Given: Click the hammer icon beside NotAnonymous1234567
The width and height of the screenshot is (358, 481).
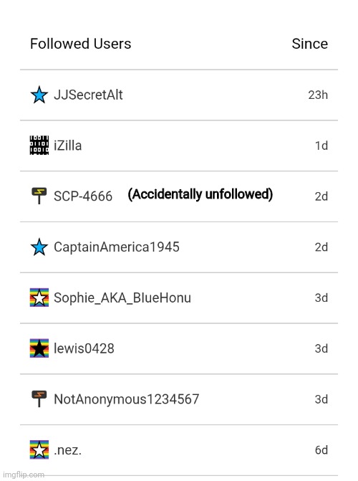Looking at the screenshot, I should click(39, 399).
